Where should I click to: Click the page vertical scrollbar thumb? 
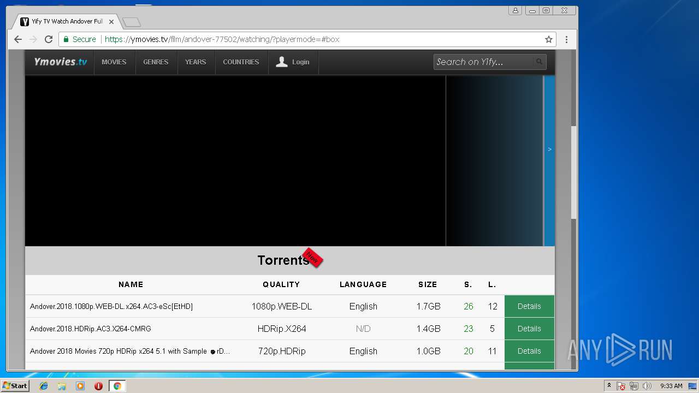pos(573,172)
